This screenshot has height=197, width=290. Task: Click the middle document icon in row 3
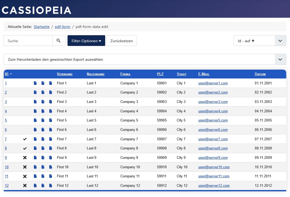[x=43, y=102]
